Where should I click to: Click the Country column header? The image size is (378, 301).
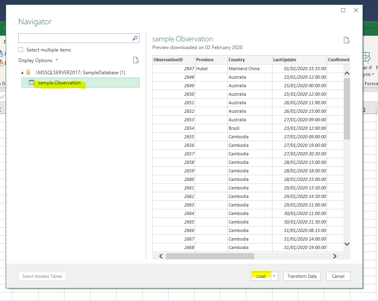click(250, 60)
